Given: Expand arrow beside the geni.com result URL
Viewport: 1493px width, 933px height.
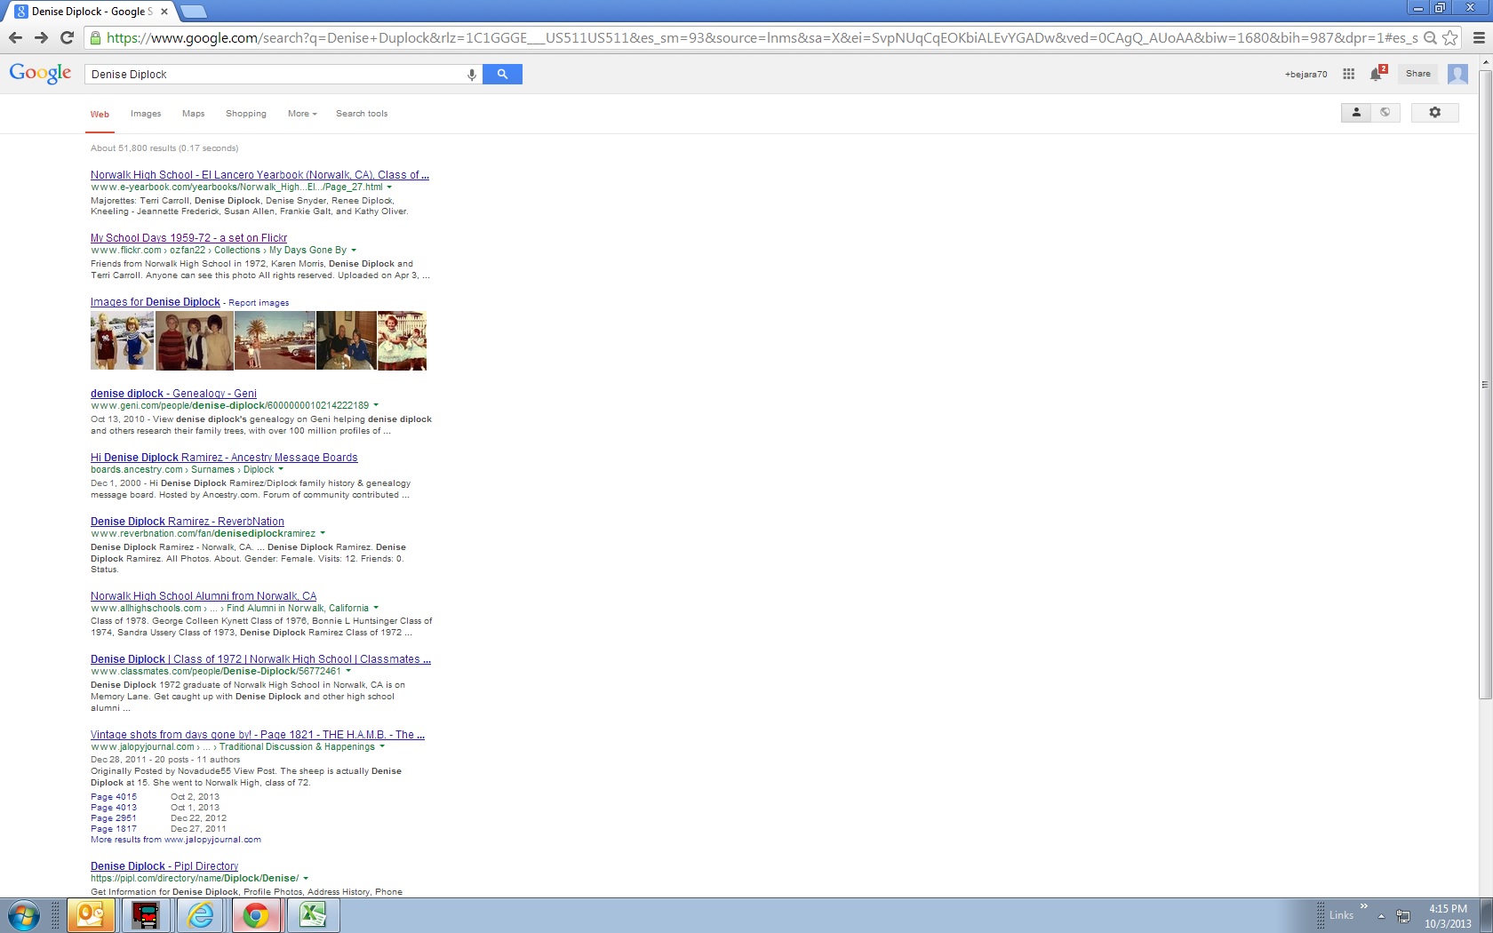Looking at the screenshot, I should point(376,405).
